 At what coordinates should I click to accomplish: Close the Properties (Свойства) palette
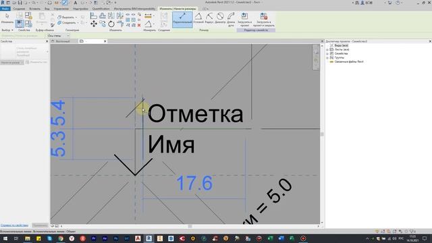pos(47,41)
